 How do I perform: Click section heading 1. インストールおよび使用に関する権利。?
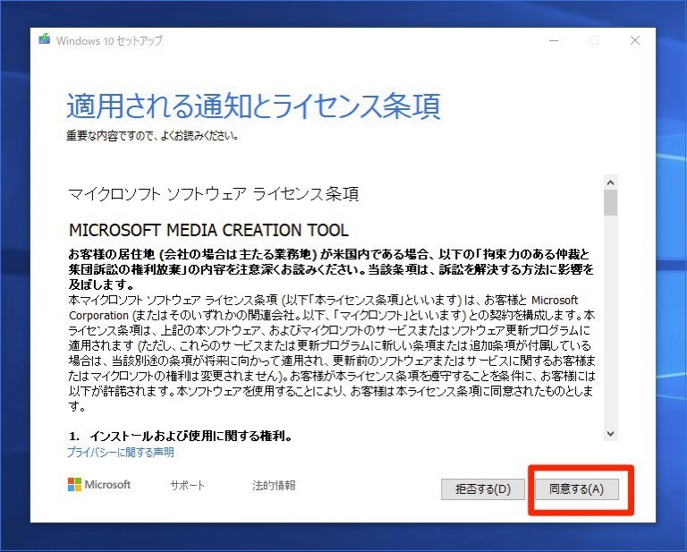[x=181, y=436]
